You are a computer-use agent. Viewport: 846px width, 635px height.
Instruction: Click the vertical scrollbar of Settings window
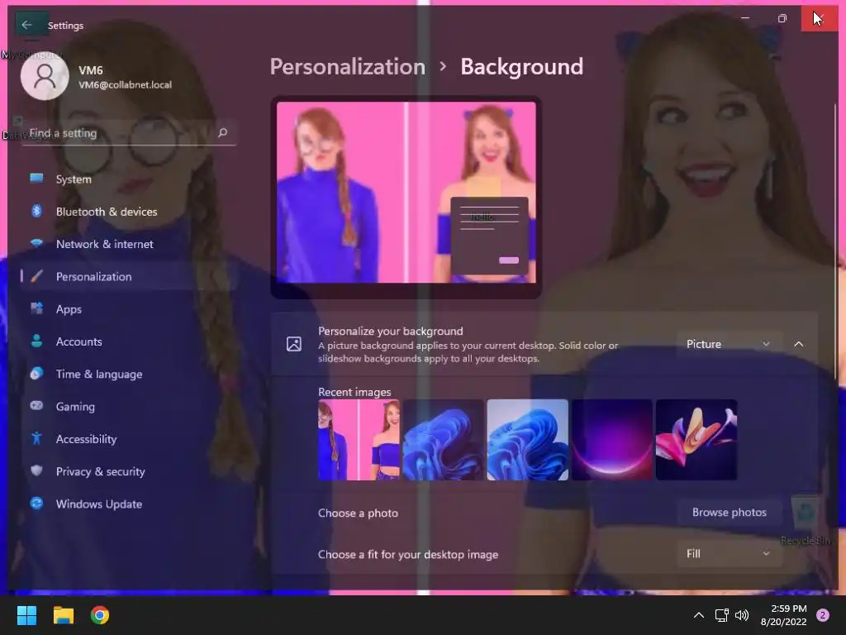(x=836, y=241)
